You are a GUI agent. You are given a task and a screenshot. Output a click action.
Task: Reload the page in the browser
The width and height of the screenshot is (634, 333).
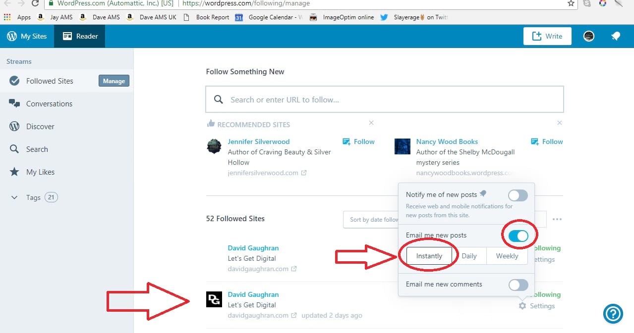(x=35, y=3)
